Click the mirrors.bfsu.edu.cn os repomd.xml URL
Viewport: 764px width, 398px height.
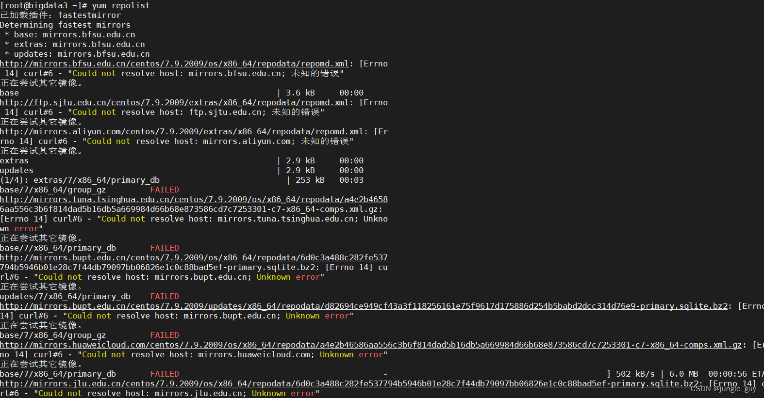click(x=174, y=64)
